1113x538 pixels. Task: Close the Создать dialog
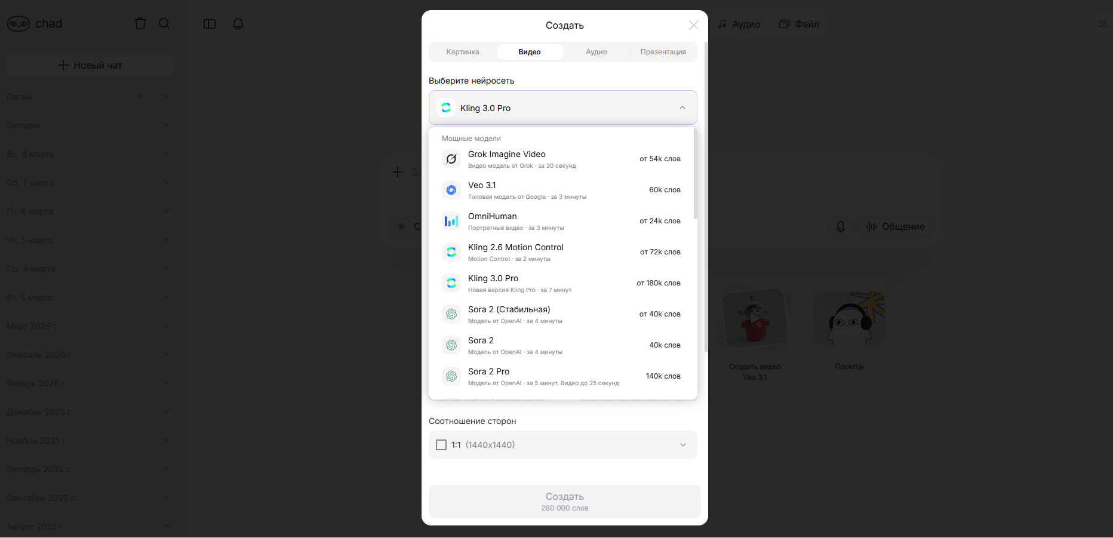tap(693, 25)
